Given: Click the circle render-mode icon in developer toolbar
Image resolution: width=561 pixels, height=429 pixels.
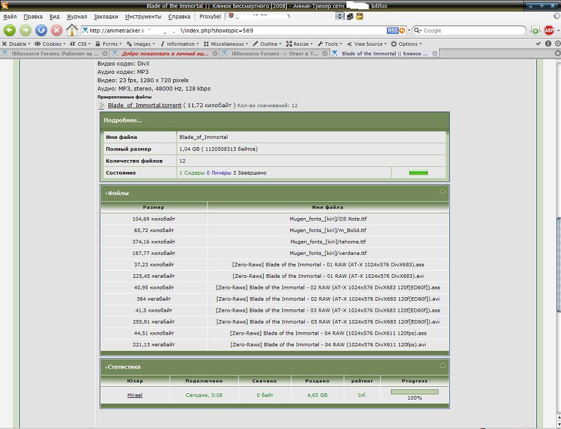Looking at the screenshot, I should coord(557,43).
